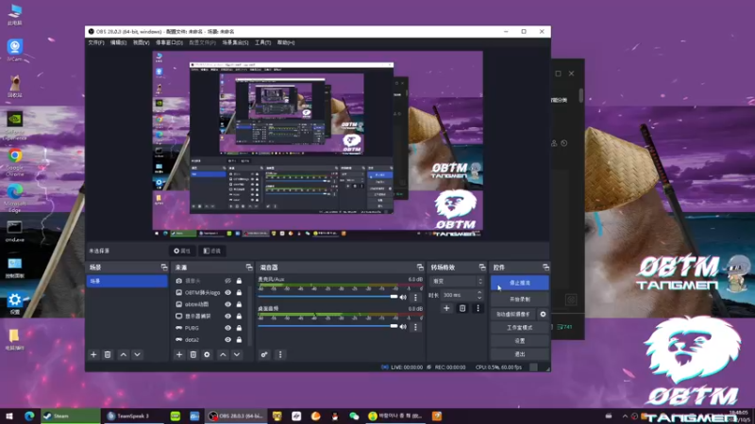Pop out the 场景 dock panel

pos(164,268)
